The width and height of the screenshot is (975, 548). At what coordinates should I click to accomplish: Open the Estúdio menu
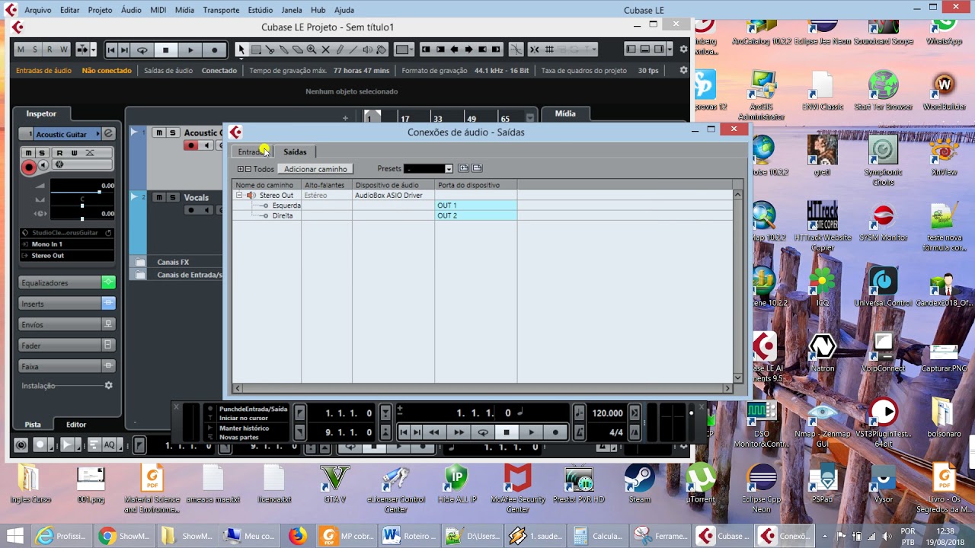(261, 10)
